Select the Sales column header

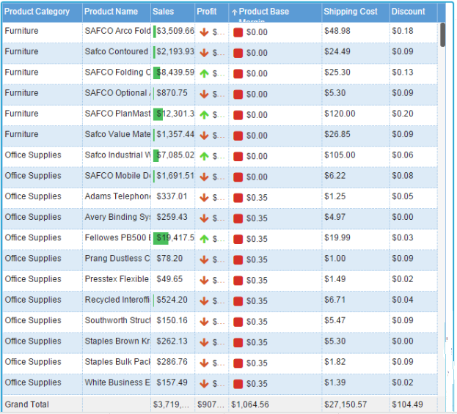click(164, 12)
